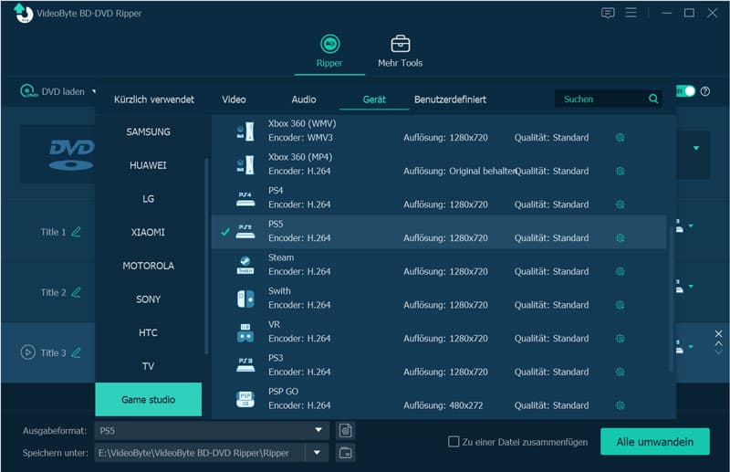Screen dimensions: 730x472
Task: Open settings gear for PS3 profile
Action: click(620, 372)
